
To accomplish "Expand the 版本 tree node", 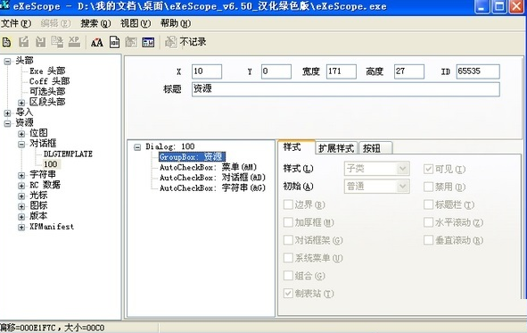I will point(21,217).
